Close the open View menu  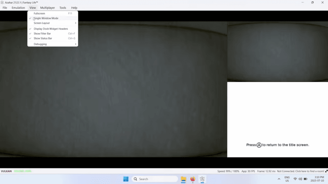point(33,8)
